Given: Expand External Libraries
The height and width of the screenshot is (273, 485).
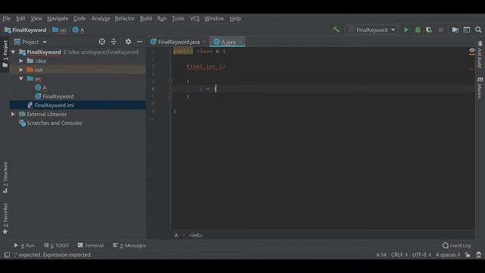Looking at the screenshot, I should coord(13,115).
